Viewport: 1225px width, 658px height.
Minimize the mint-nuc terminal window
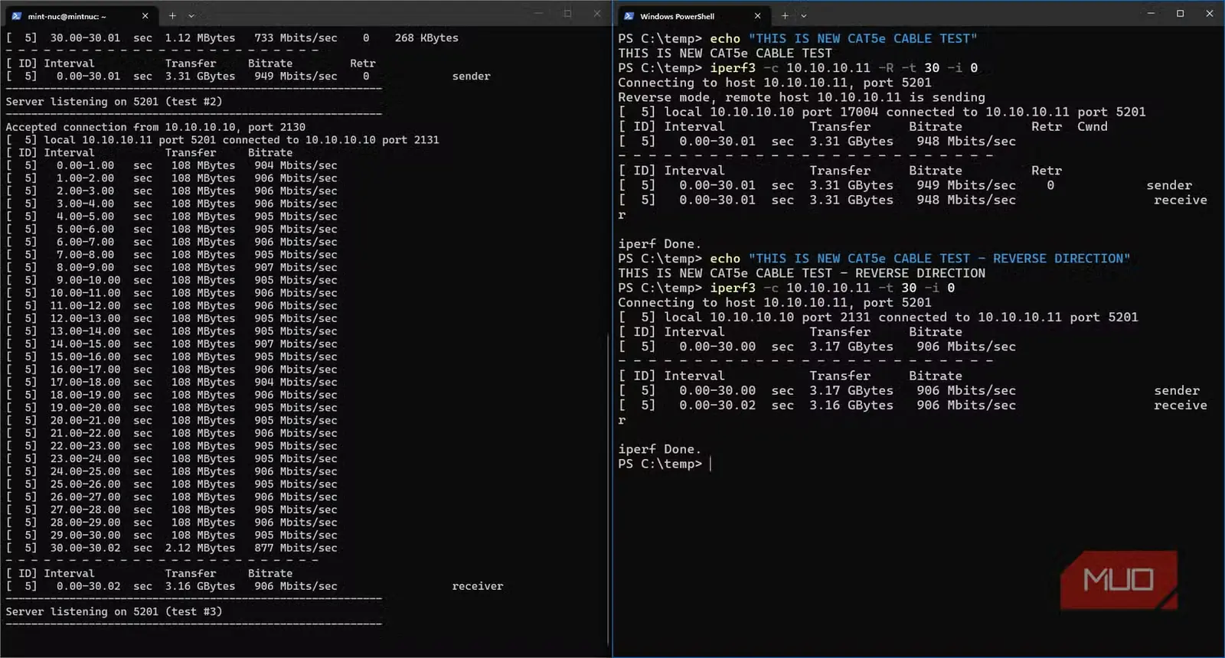538,13
